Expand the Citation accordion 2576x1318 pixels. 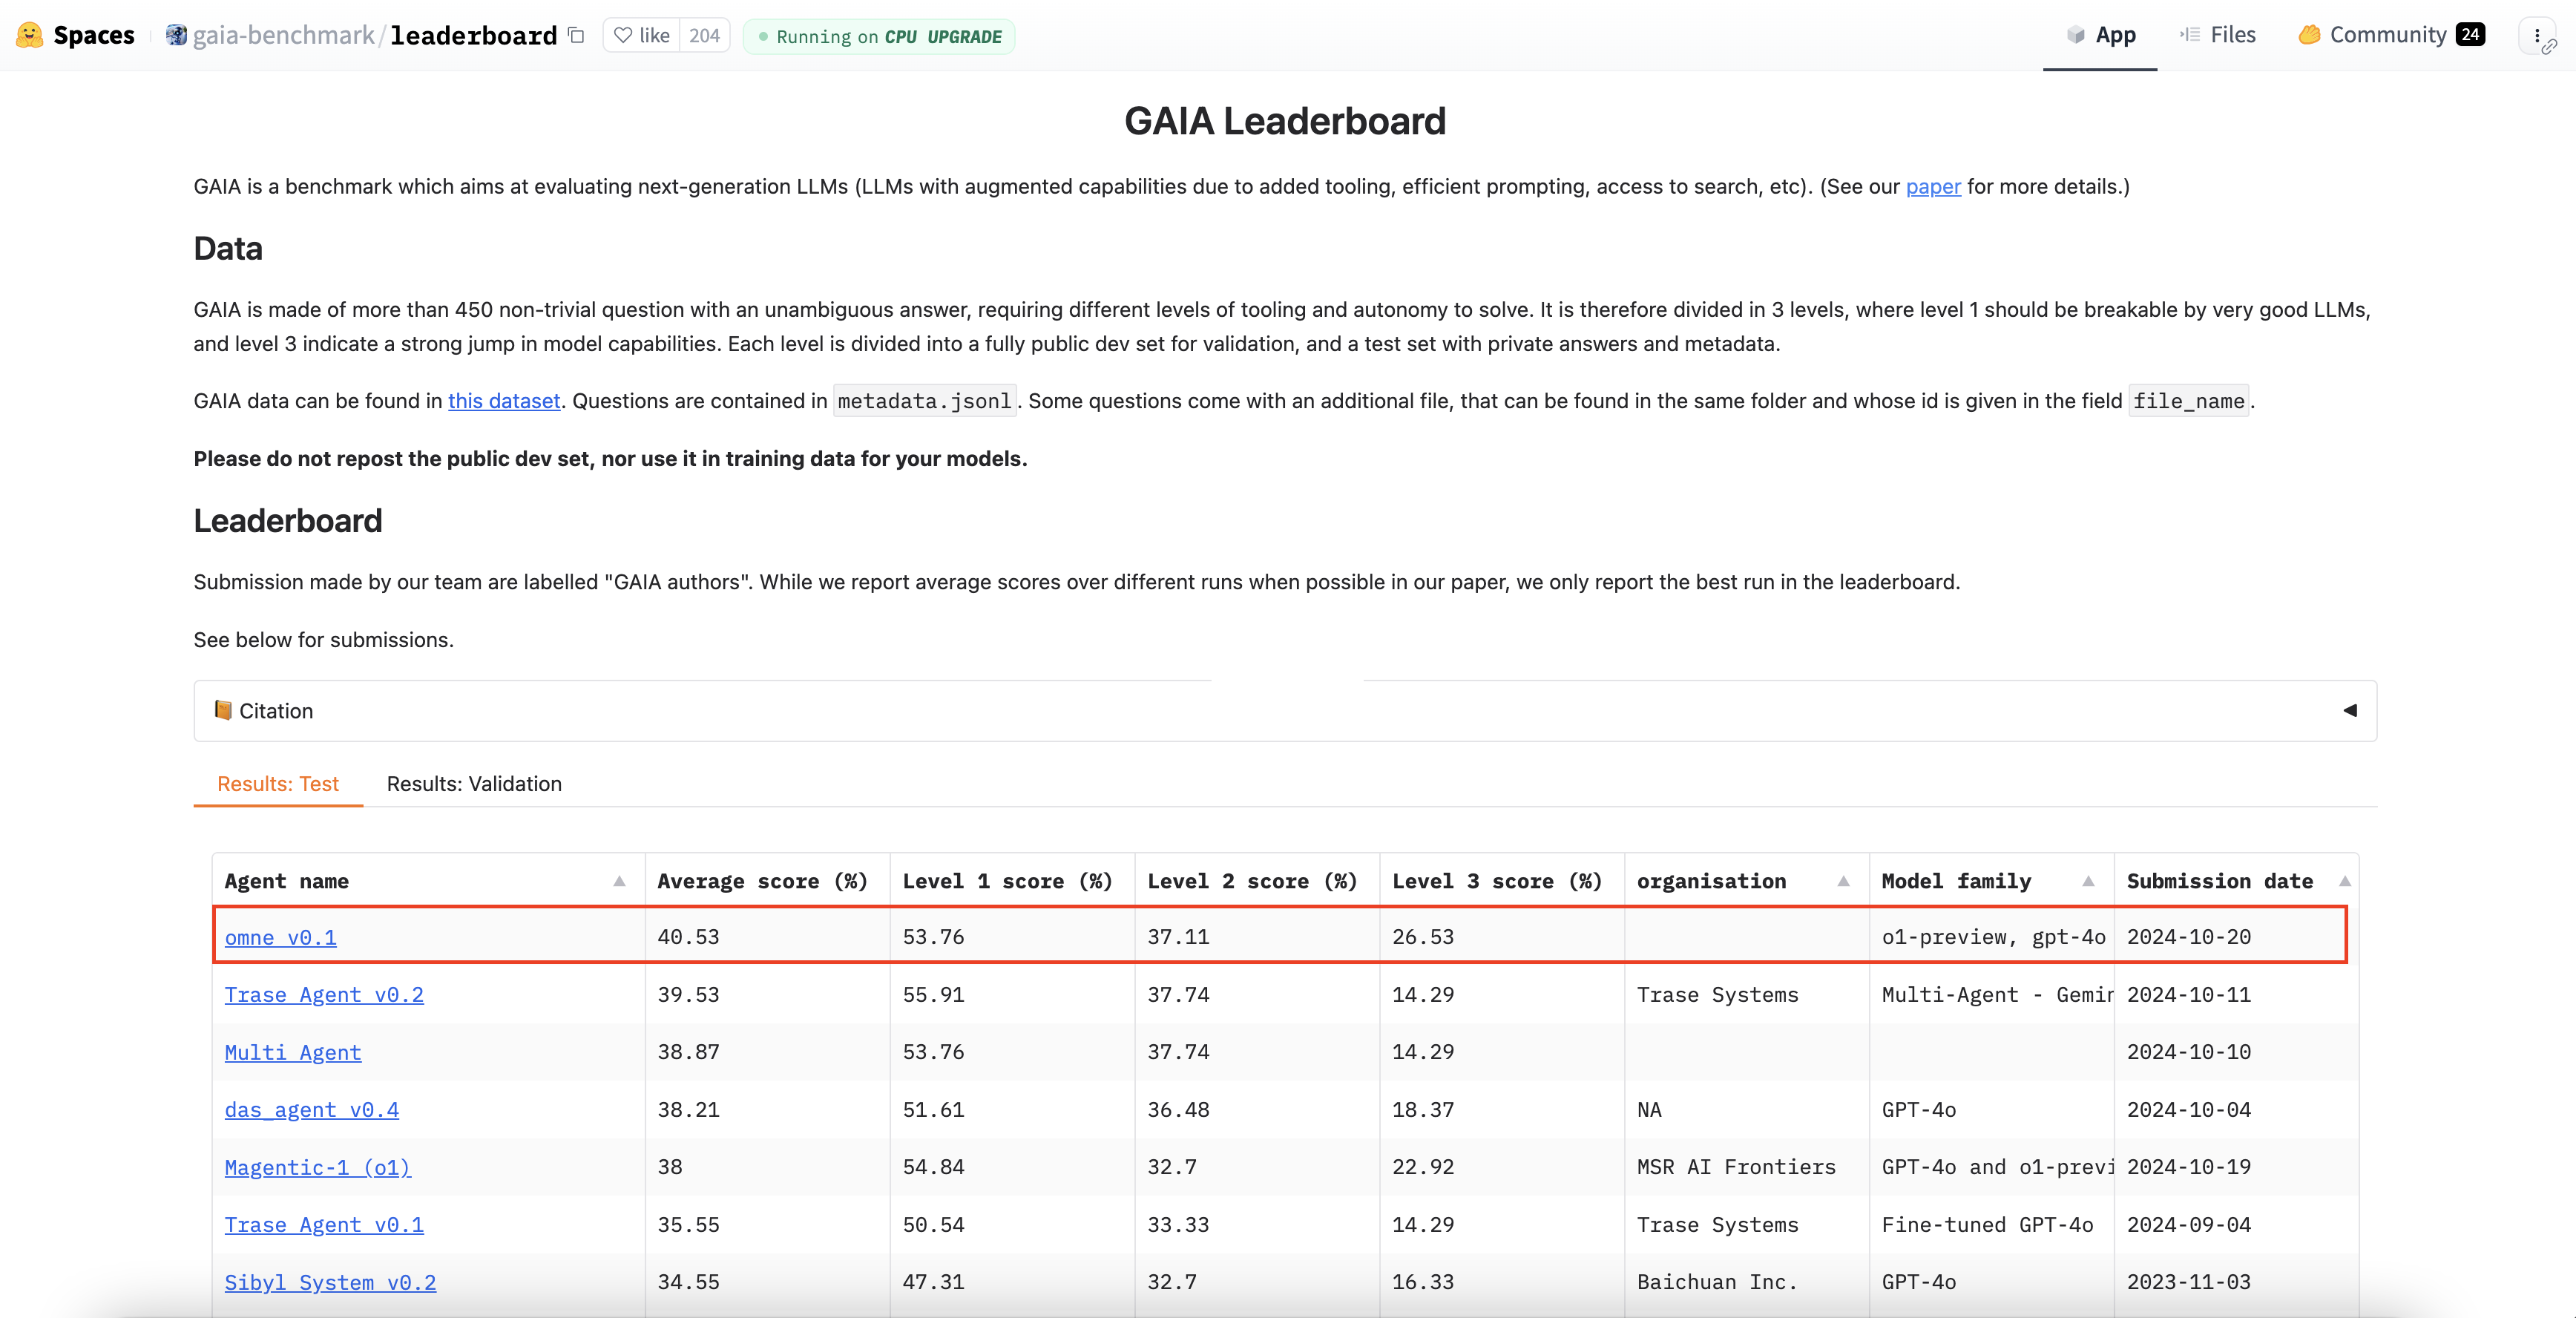click(x=276, y=711)
